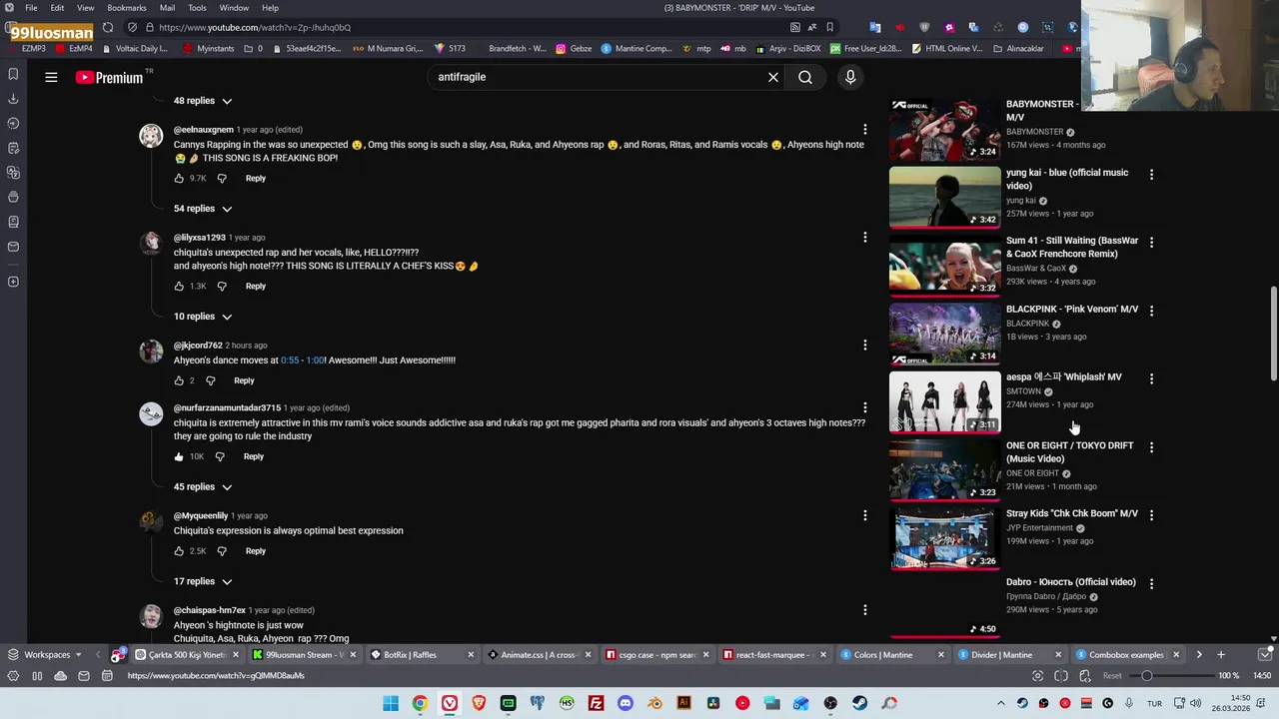Image resolution: width=1279 pixels, height=719 pixels.
Task: Open Vivaldi Bookmarks menu
Action: [x=127, y=8]
